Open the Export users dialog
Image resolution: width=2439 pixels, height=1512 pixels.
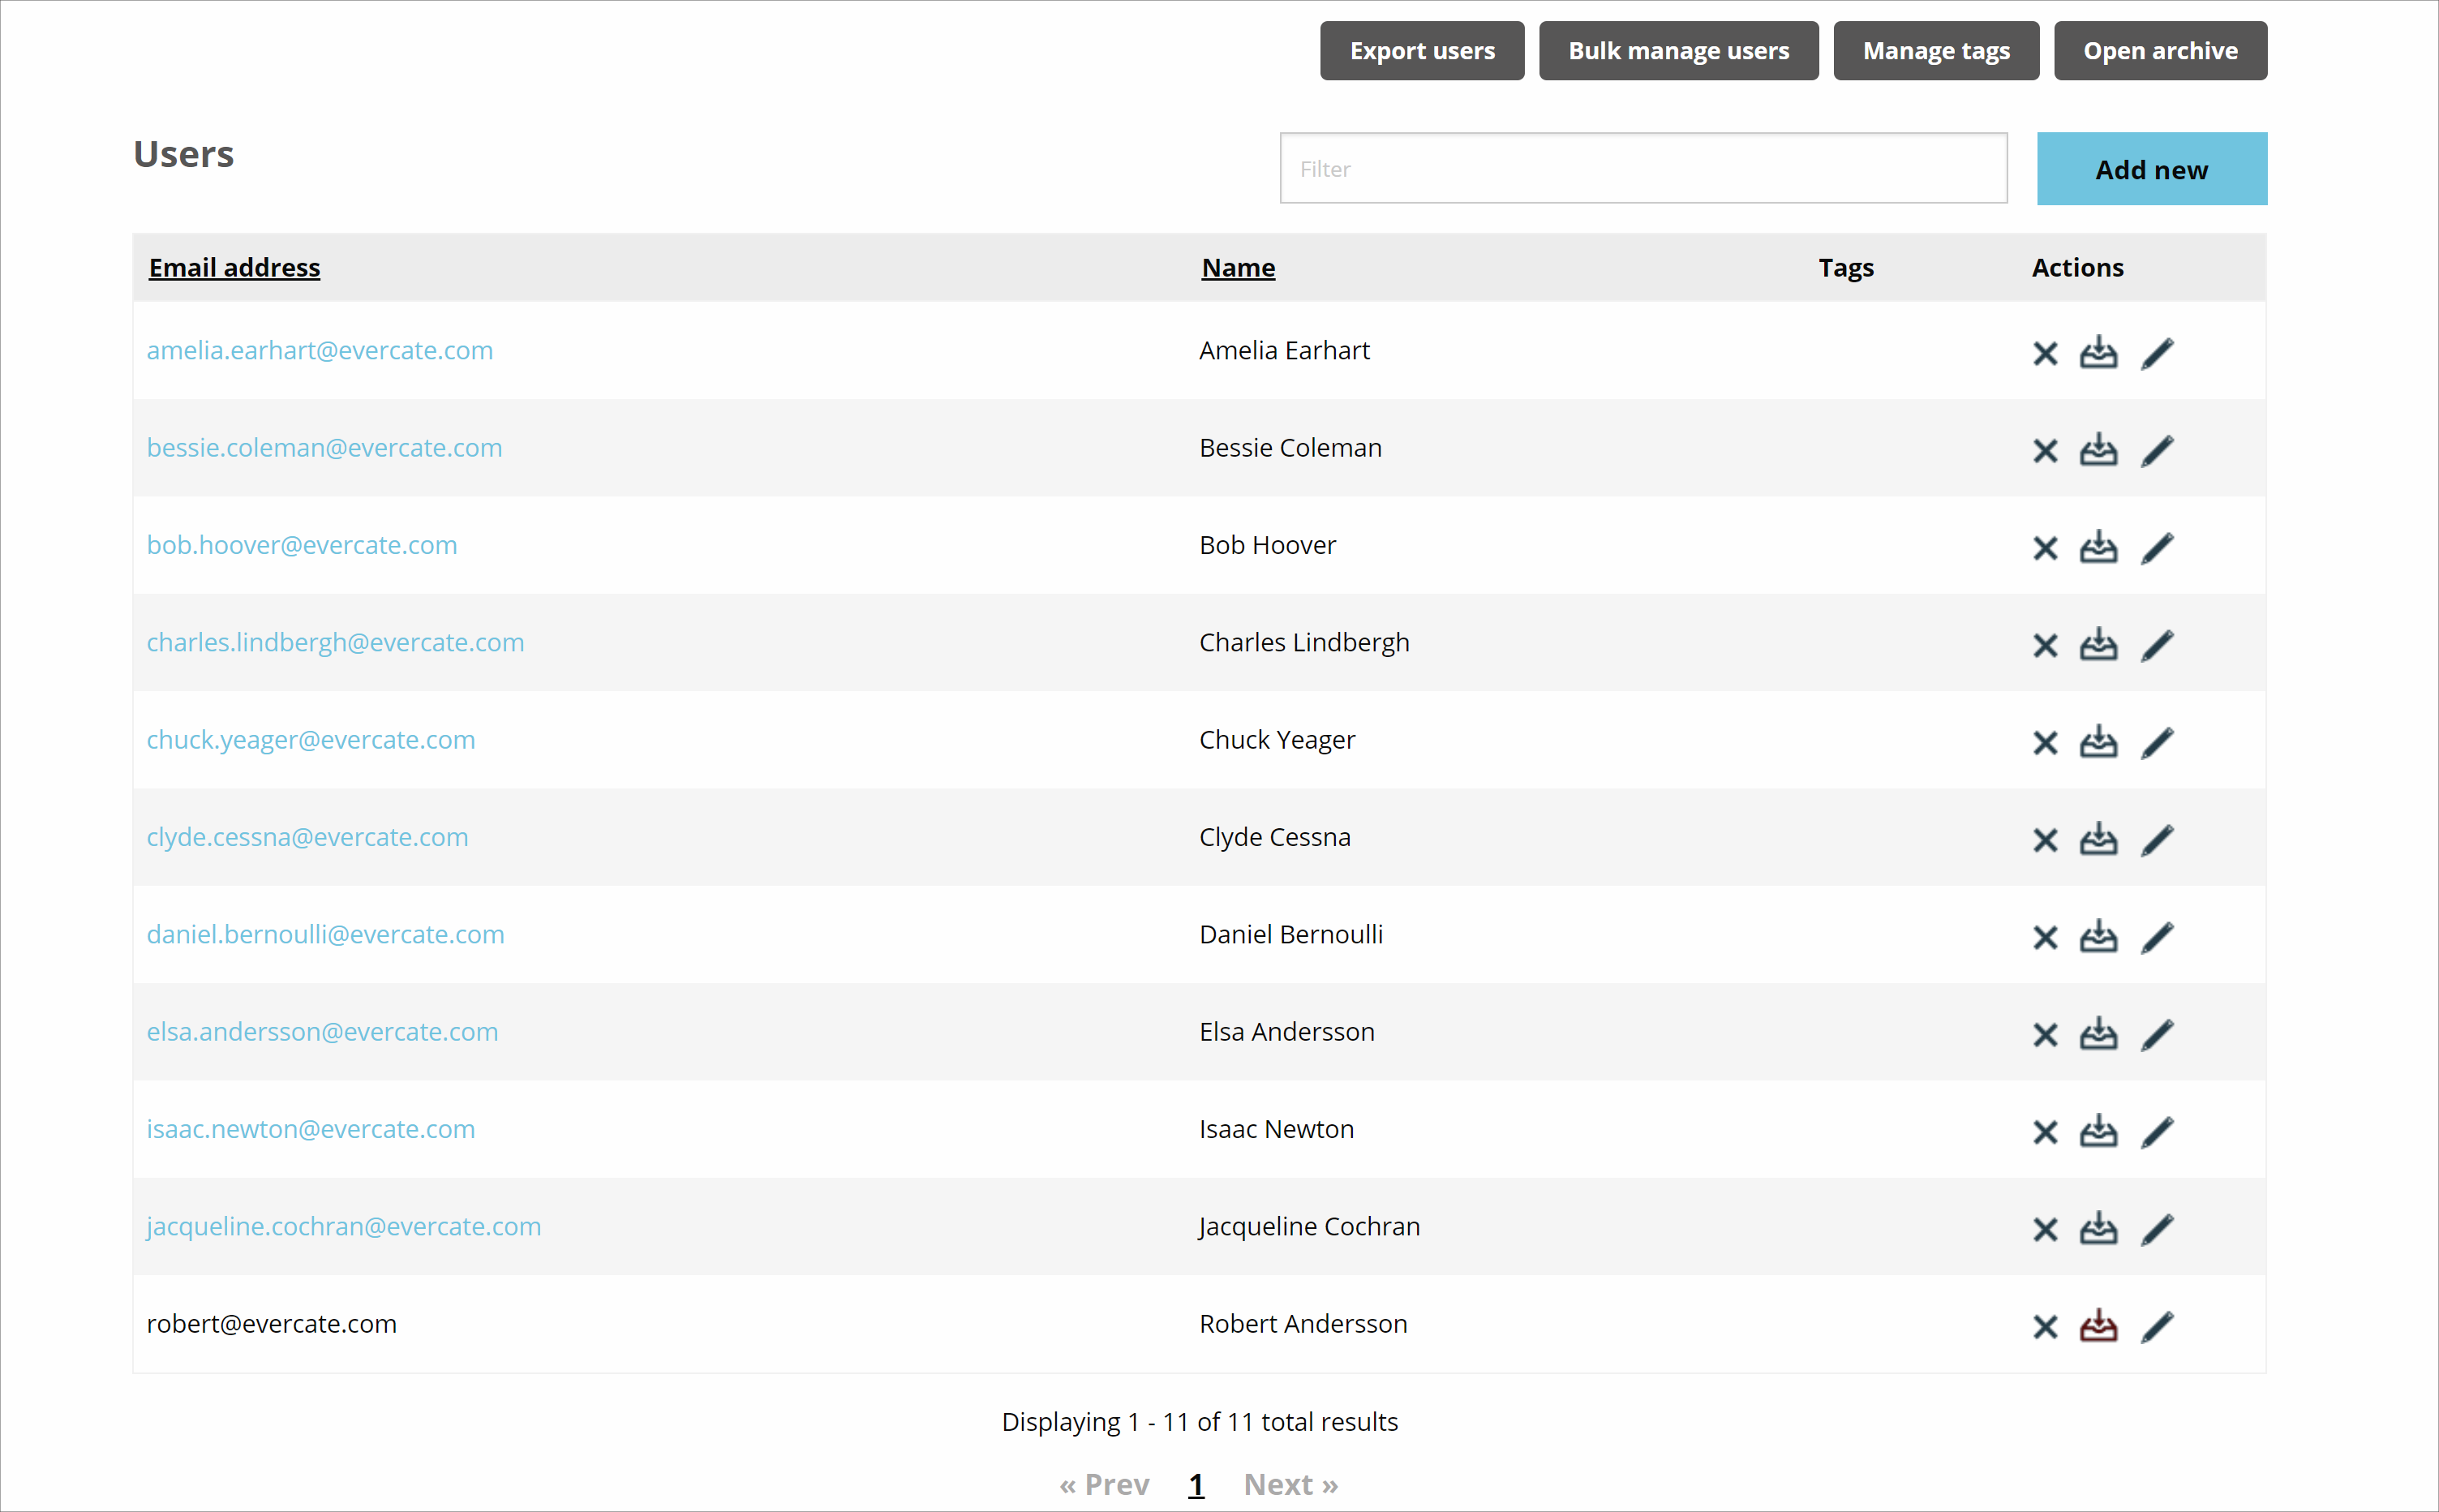tap(1421, 50)
